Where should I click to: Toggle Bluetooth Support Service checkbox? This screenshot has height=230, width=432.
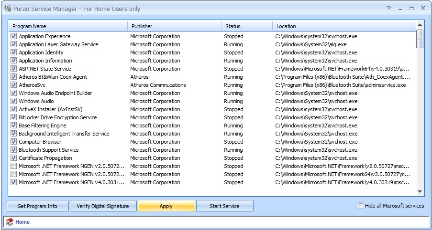(x=13, y=149)
